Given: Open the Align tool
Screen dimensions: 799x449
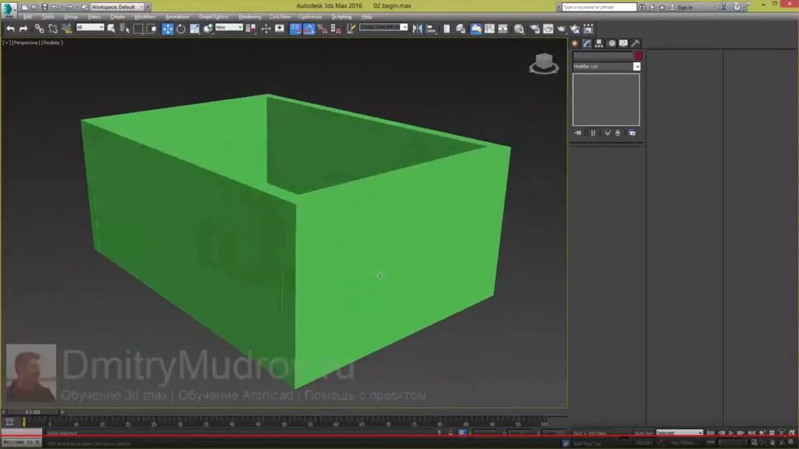Looking at the screenshot, I should [x=431, y=29].
